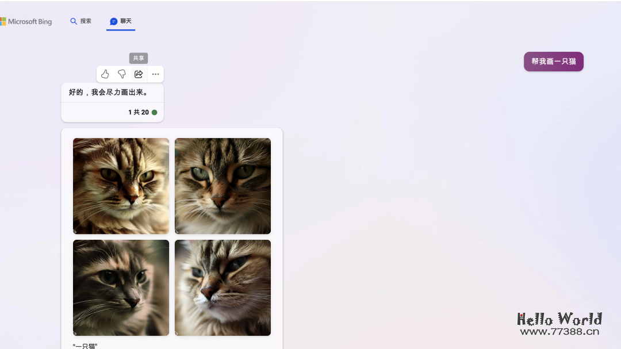This screenshot has height=349, width=621.
Task: Click the reply text 好的，我会尽力画出来。
Action: (x=109, y=92)
